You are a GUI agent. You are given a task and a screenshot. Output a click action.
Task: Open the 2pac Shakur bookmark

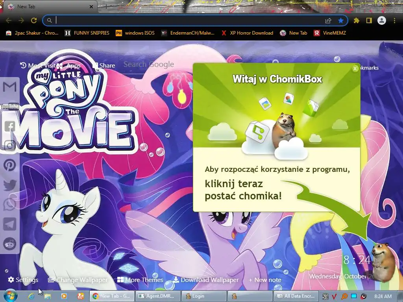(x=32, y=33)
